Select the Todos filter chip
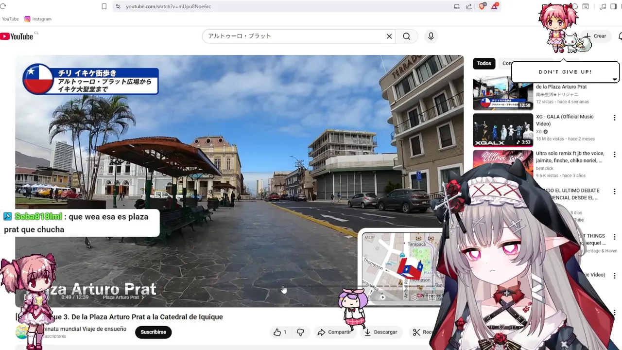Screen dimensions: 622x350 (484, 63)
